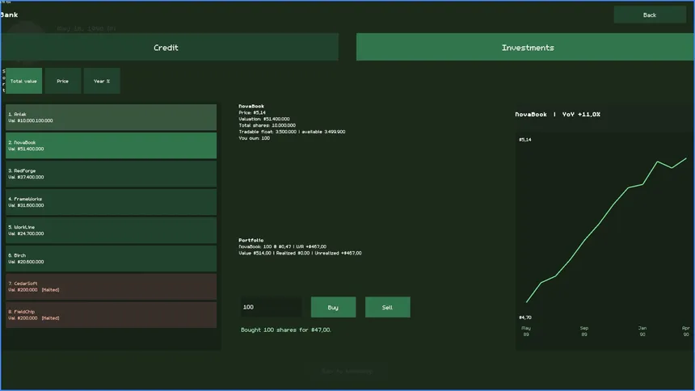The width and height of the screenshot is (695, 391).
Task: Click the 'Tradable float: 3.500.000' line
Action: [x=267, y=132]
